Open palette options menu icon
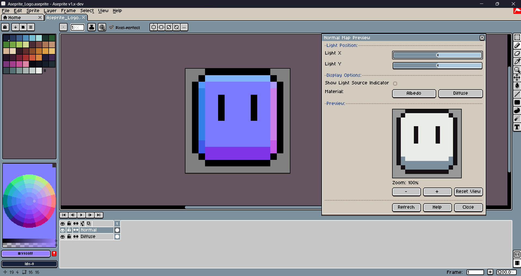This screenshot has height=276, width=521. pyautogui.click(x=31, y=27)
